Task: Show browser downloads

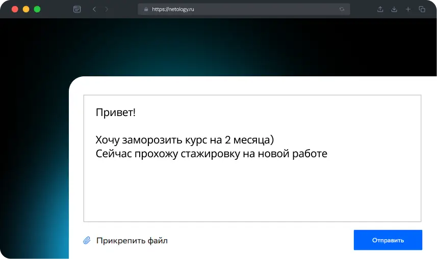Action: click(394, 9)
